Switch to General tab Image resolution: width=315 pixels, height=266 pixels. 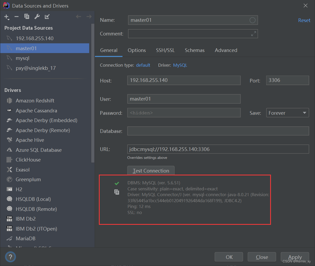109,50
